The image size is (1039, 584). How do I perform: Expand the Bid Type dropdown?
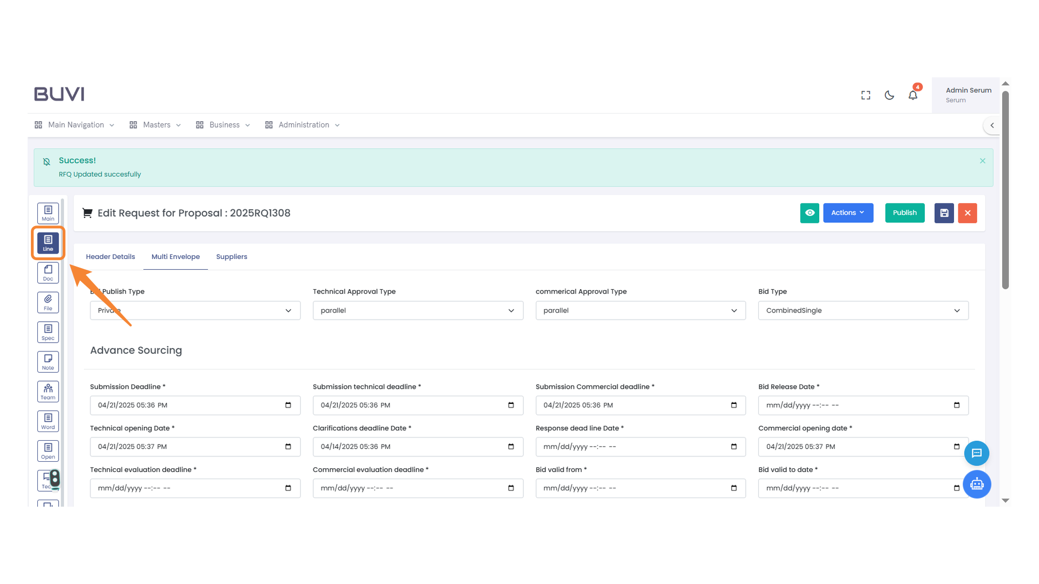(x=863, y=310)
